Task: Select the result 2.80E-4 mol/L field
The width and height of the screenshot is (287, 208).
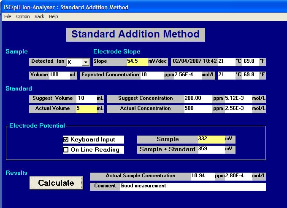Action: 238,176
